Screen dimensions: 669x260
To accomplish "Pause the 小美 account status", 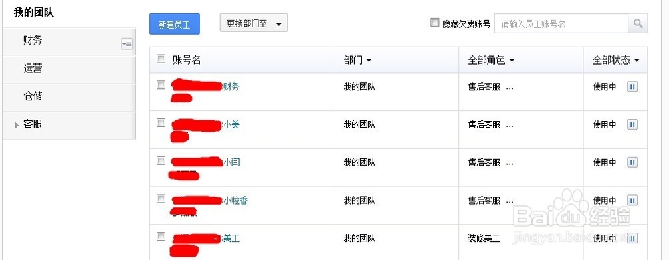I will 632,124.
